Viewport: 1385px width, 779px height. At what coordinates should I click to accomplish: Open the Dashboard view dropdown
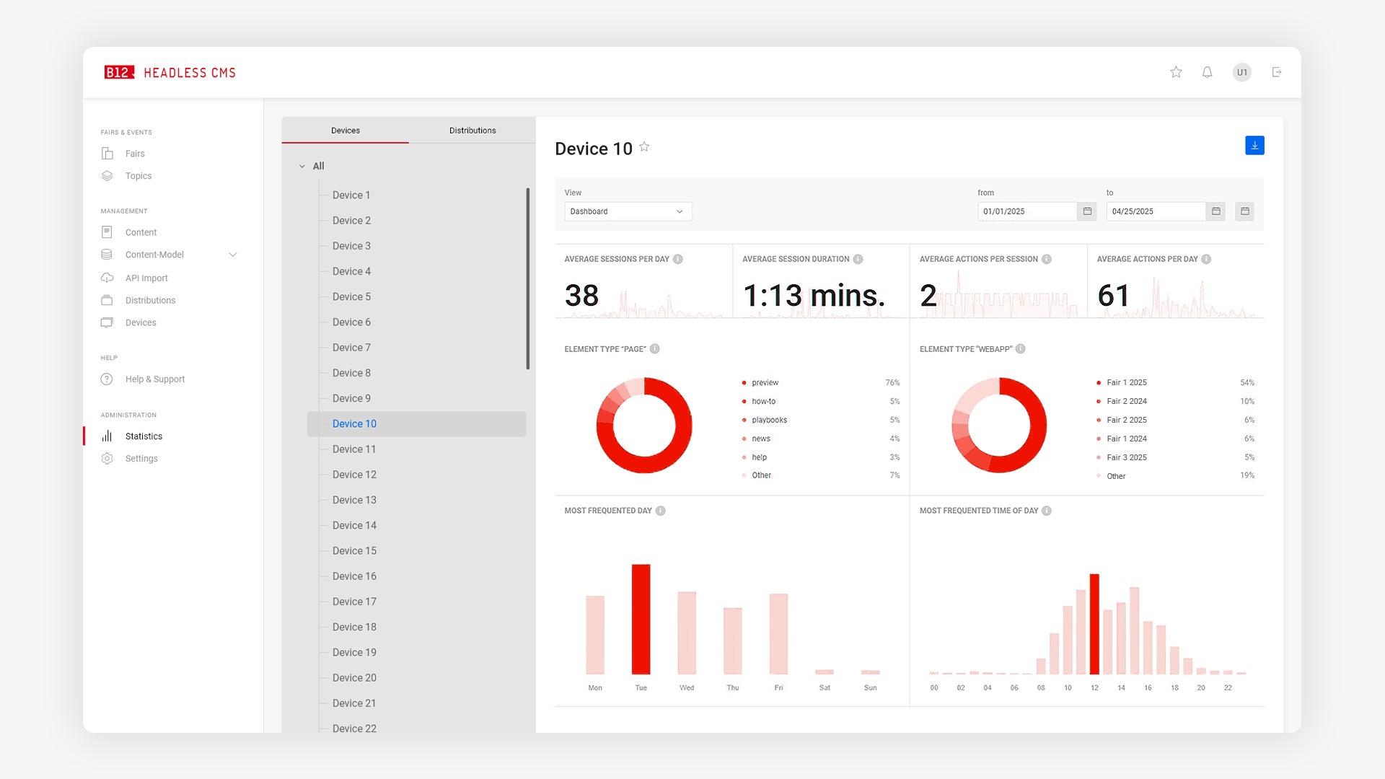pyautogui.click(x=628, y=211)
